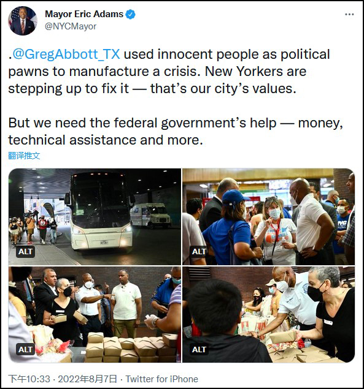This screenshot has width=364, height=389.
Task: Click the federal government's help paragraph
Action: [176, 131]
